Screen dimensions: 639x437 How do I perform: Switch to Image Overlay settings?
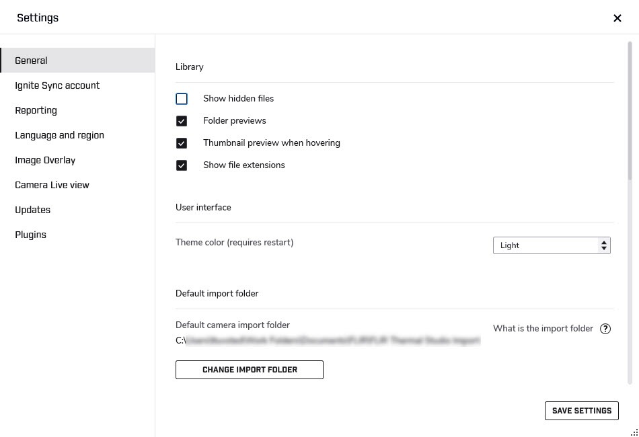pyautogui.click(x=45, y=160)
